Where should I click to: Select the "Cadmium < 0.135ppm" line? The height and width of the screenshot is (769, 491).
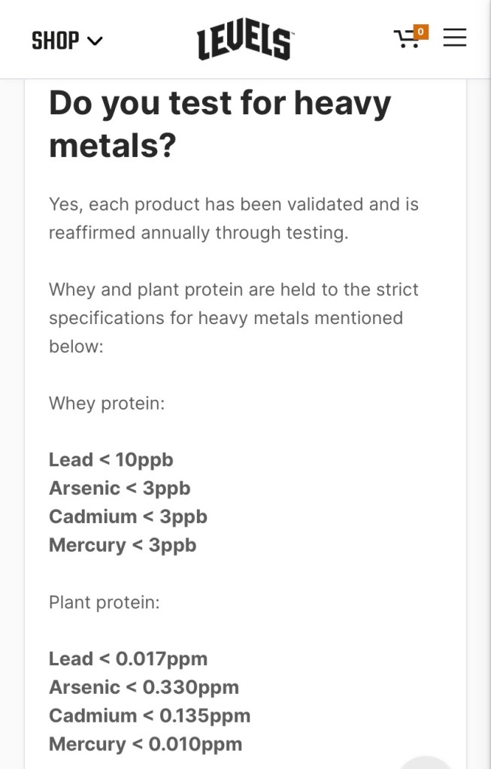(150, 716)
